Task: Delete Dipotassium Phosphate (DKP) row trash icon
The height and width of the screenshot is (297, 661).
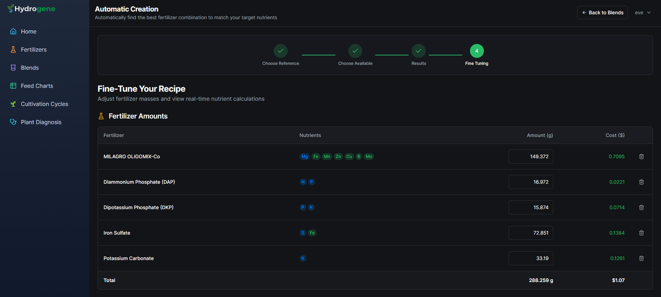Action: pyautogui.click(x=641, y=207)
